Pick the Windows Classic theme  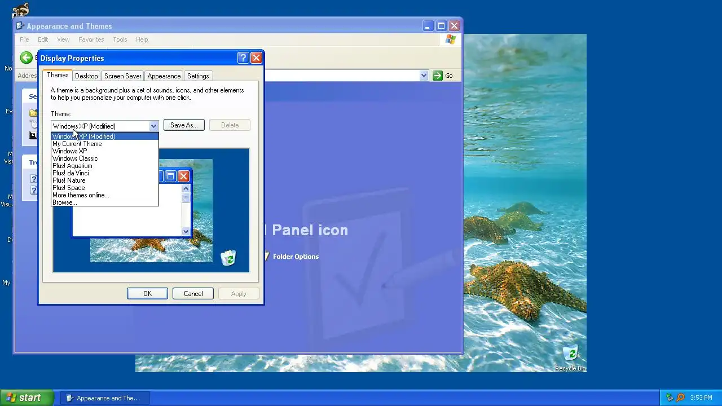pos(105,158)
